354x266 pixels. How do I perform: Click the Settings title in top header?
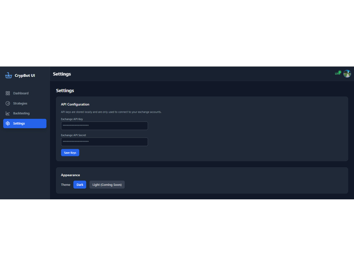coord(62,74)
